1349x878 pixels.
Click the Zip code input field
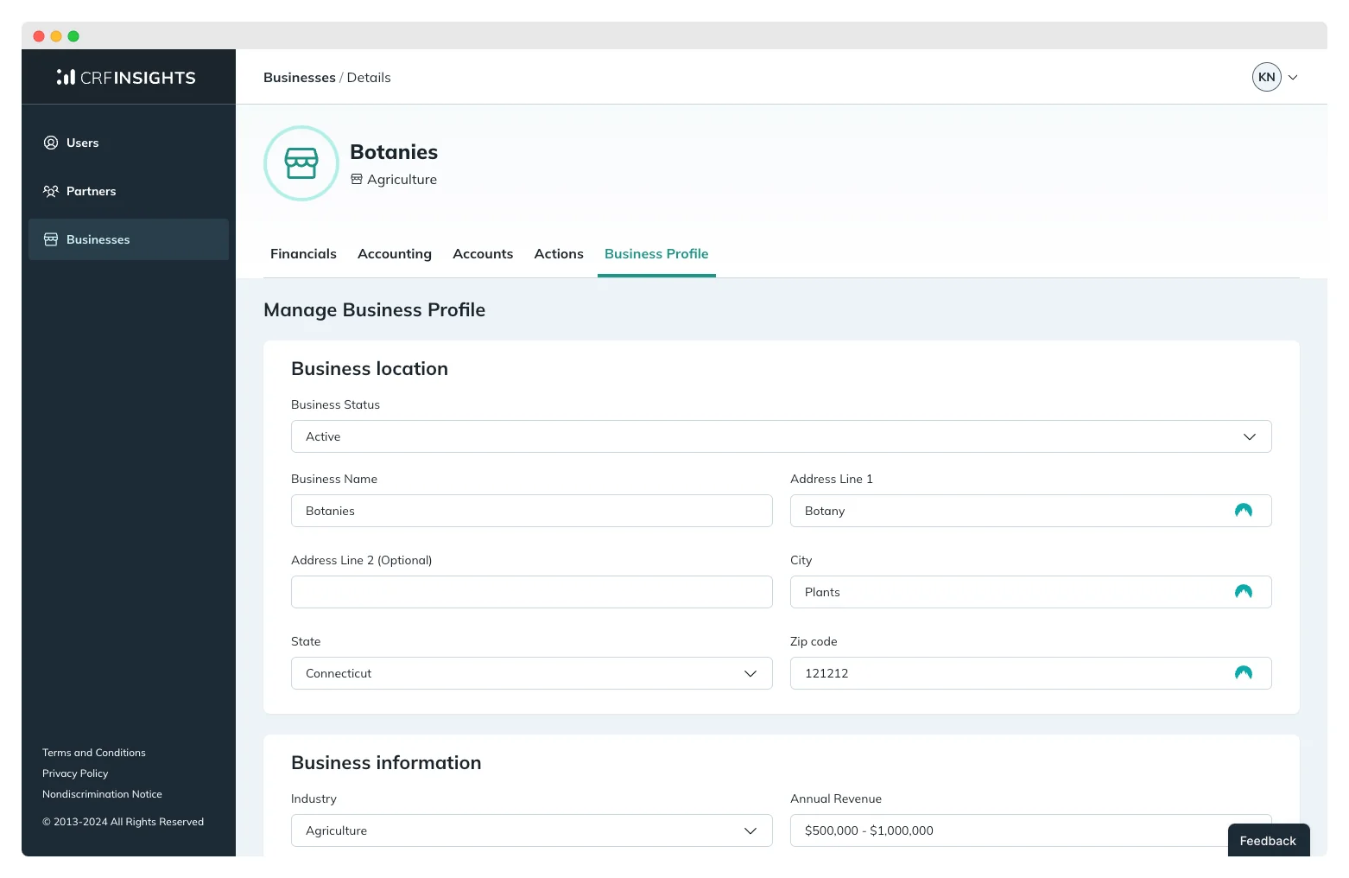click(1031, 673)
